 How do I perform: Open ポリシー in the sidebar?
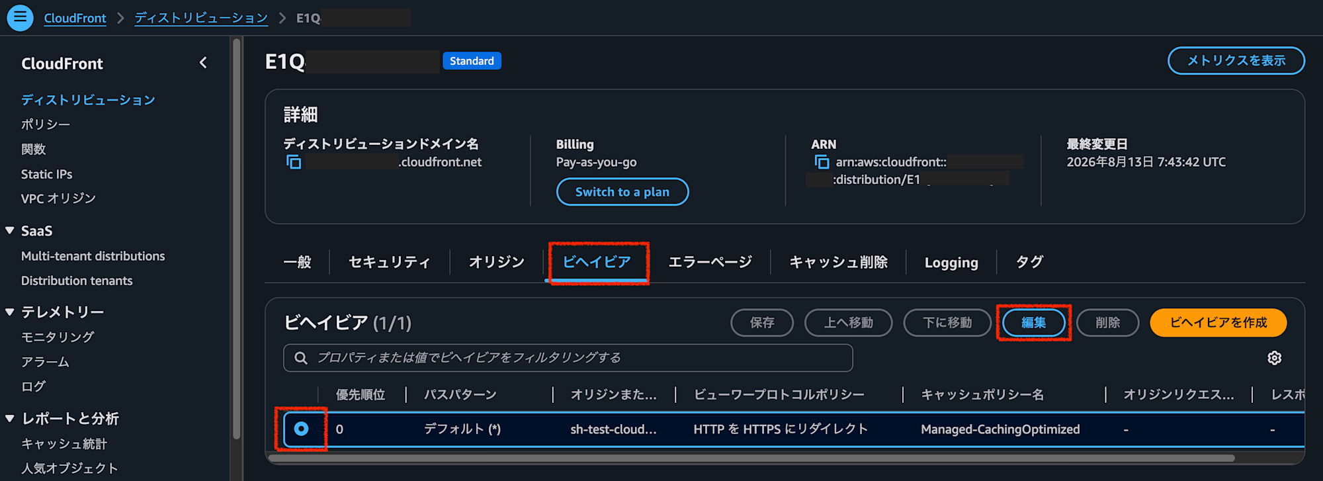(46, 124)
